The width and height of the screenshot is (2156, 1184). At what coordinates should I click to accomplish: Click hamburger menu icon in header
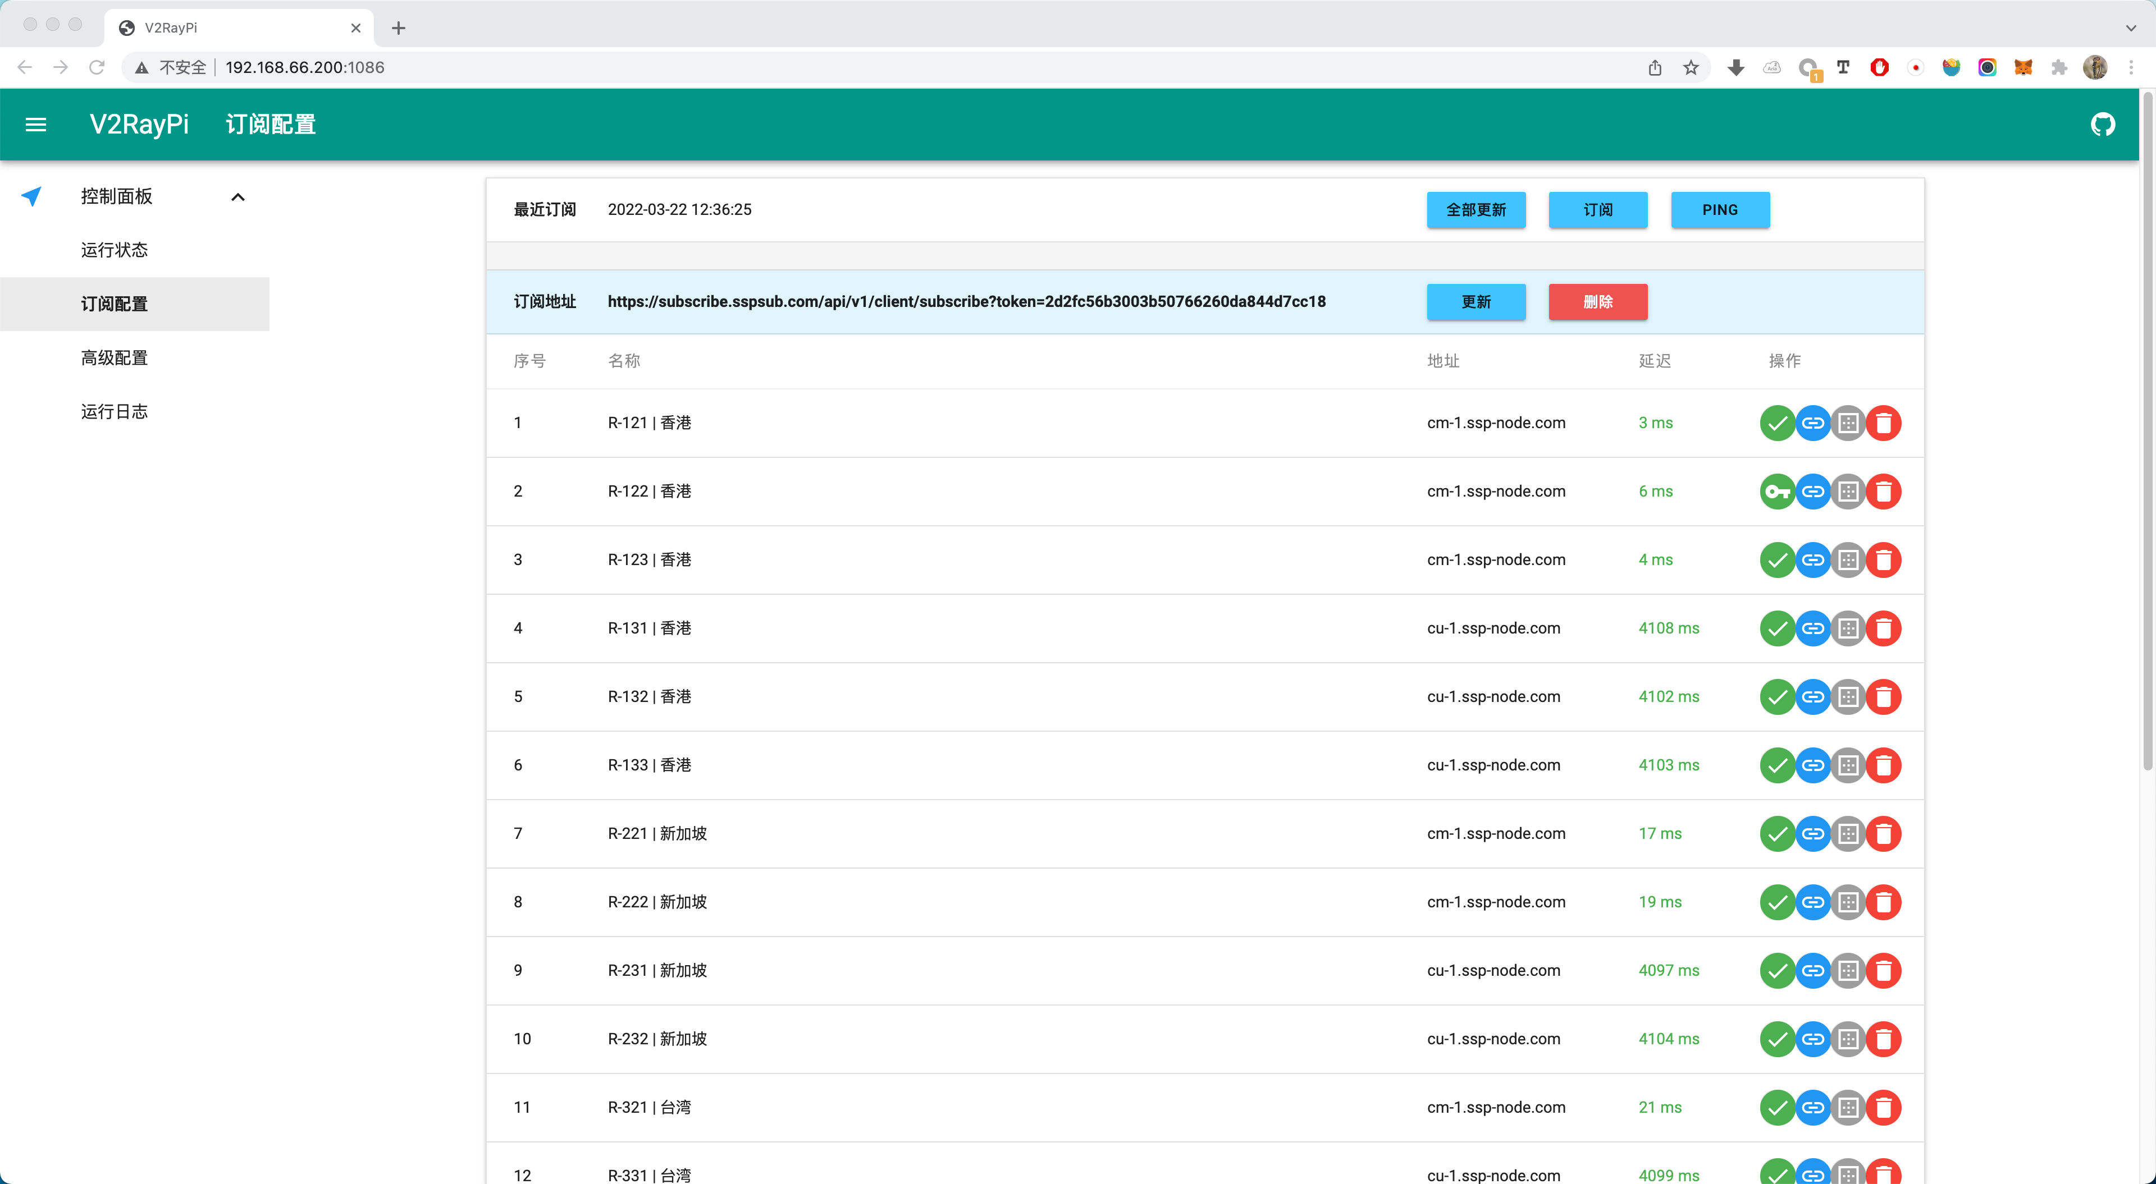(36, 125)
